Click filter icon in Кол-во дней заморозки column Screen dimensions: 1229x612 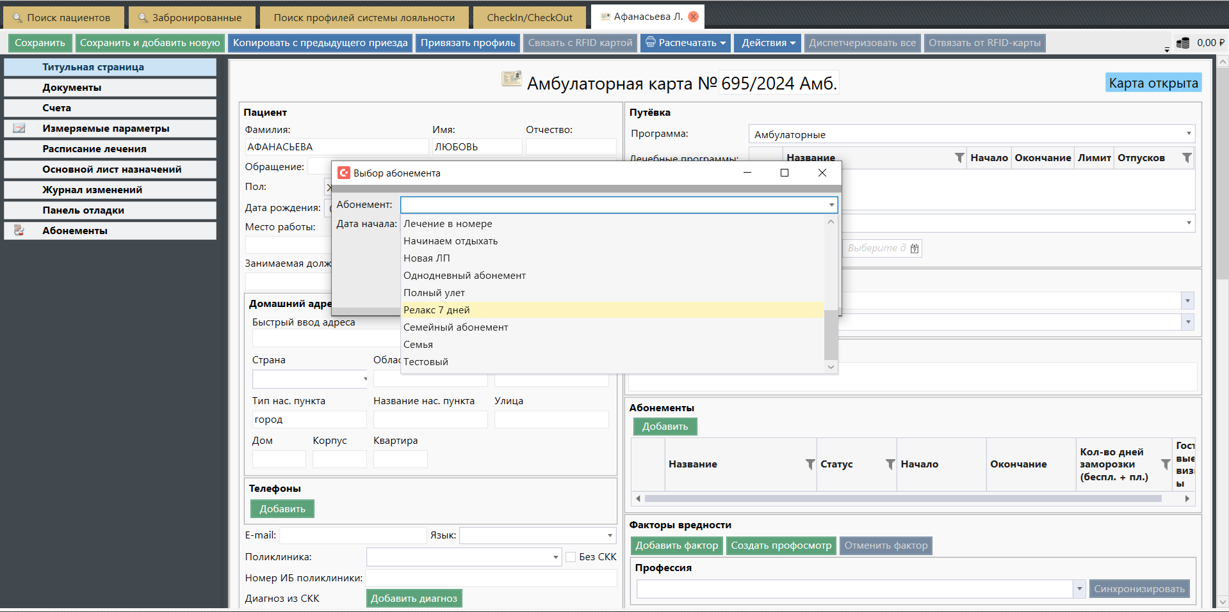click(x=1165, y=464)
